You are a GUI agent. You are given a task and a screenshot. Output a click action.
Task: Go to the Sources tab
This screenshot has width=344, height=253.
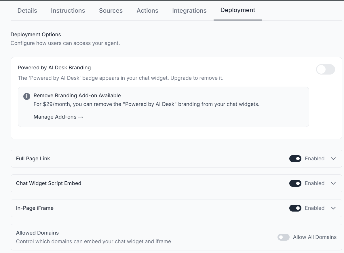111,10
